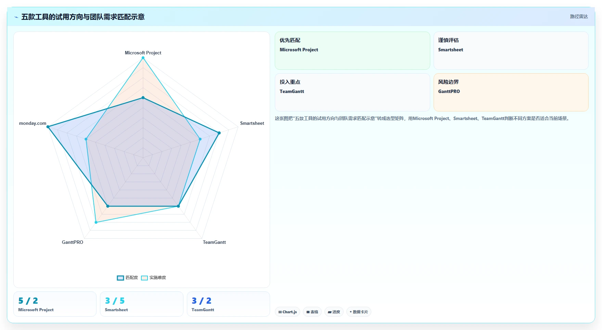
Task: Click the 路径雷达 label in the header
Action: point(579,16)
